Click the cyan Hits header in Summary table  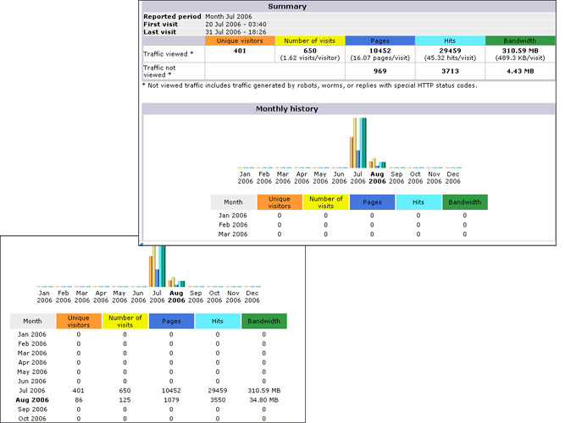450,41
